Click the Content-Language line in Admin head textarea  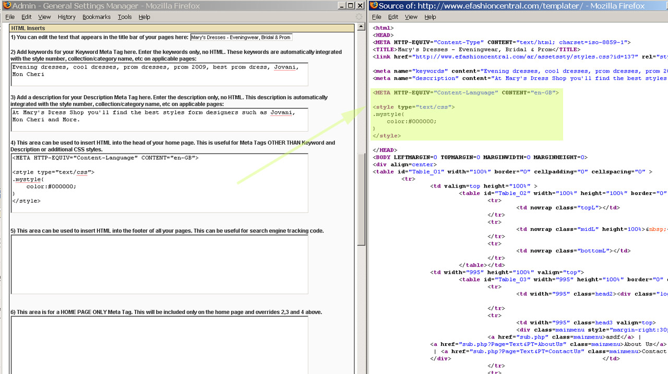pos(105,157)
